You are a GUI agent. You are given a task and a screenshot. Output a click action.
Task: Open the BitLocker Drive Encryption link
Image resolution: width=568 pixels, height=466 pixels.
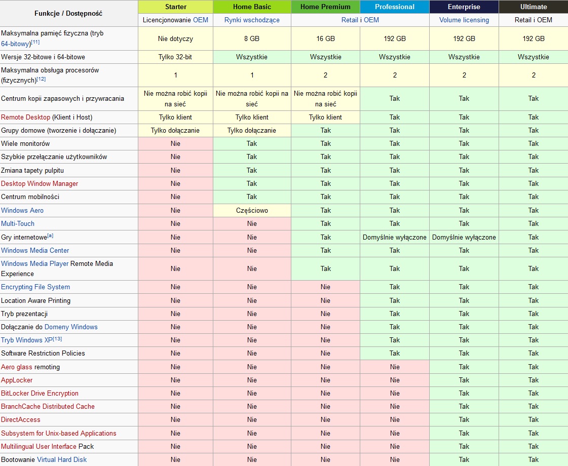40,393
